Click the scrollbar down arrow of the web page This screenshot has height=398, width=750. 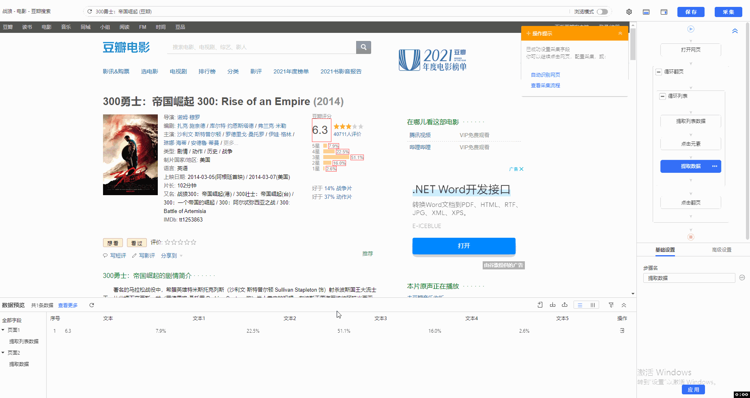[633, 294]
